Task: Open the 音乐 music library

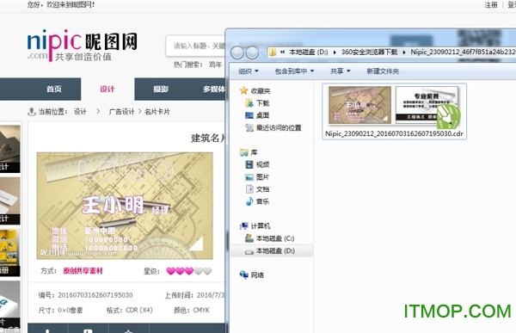Action: [x=257, y=201]
